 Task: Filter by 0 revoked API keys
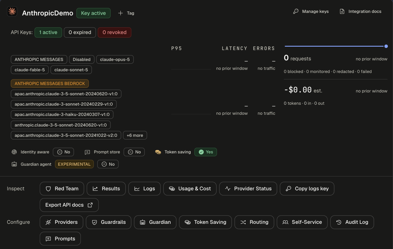point(115,32)
